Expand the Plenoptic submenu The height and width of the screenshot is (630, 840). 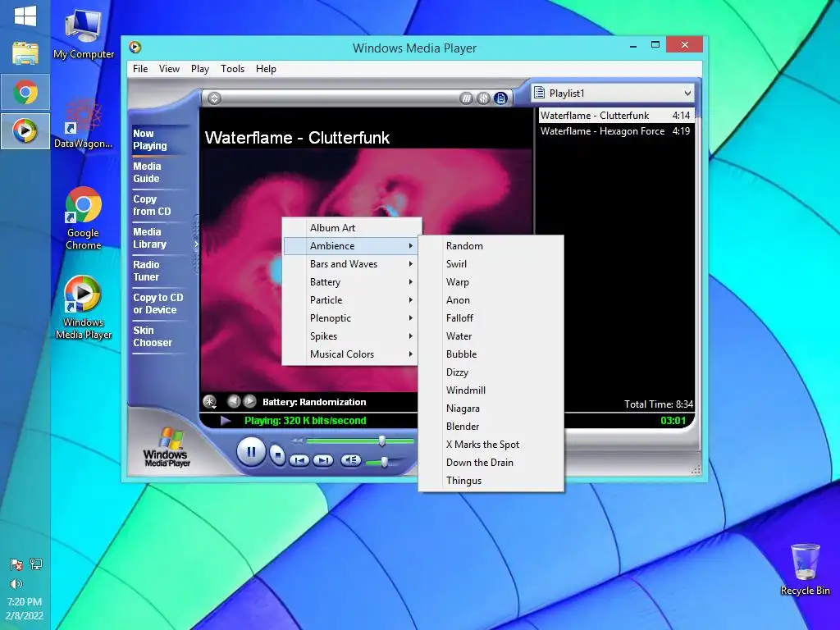350,318
